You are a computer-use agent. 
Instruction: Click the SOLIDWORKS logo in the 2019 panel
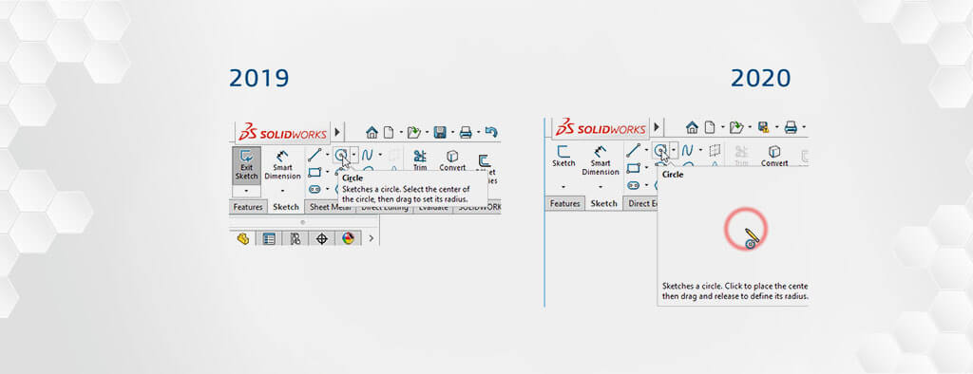(282, 132)
